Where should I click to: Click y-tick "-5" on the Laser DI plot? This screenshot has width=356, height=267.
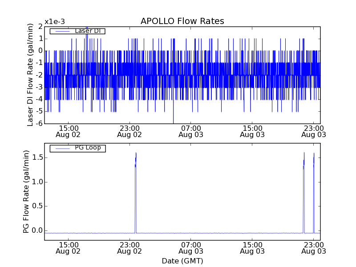(x=39, y=111)
